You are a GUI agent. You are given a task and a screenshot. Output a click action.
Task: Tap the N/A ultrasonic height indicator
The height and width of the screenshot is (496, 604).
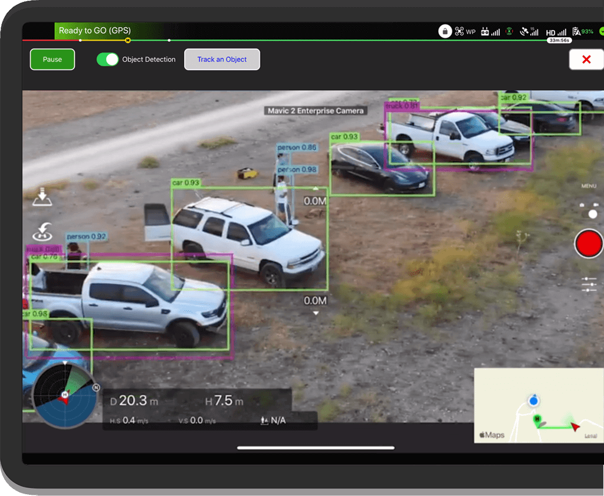[x=273, y=420]
